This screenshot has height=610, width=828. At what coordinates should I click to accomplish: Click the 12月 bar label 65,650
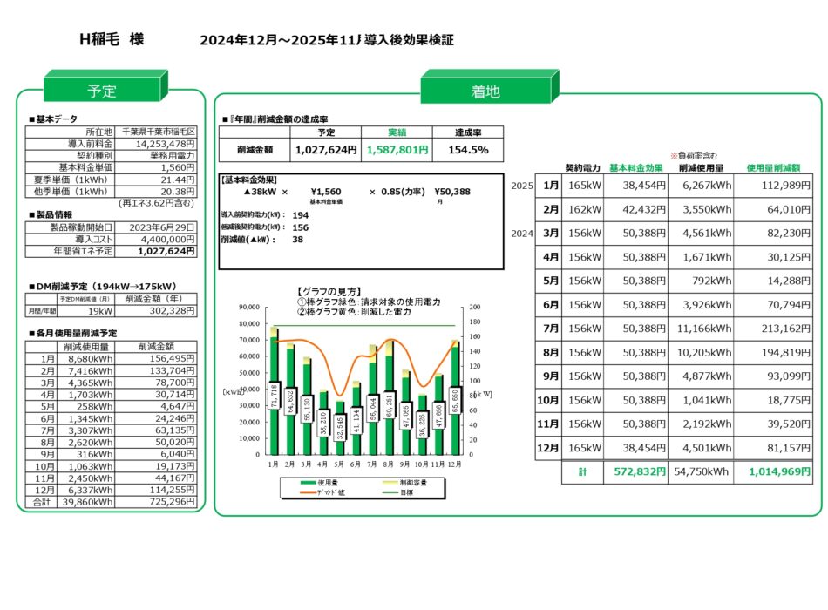[455, 401]
